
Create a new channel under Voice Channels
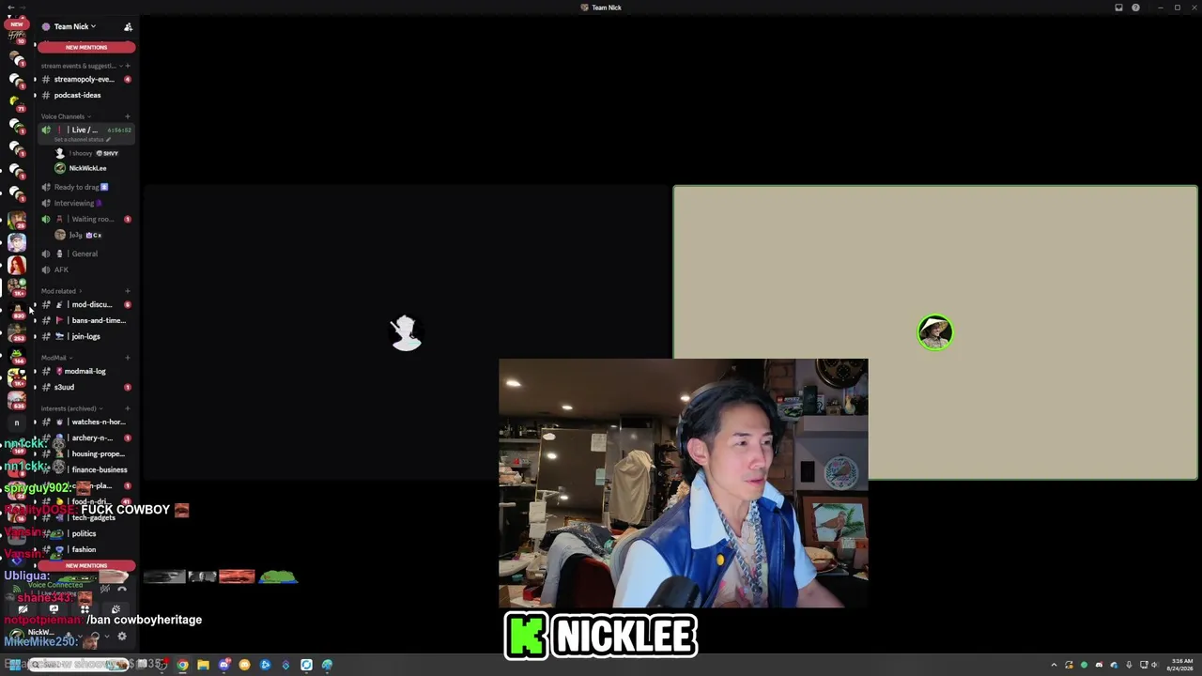click(x=128, y=116)
